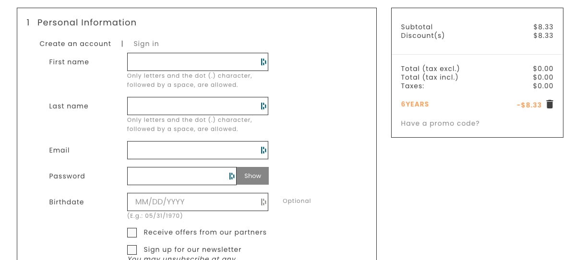574x260 pixels.
Task: Click into the Email input field
Action: (192, 150)
